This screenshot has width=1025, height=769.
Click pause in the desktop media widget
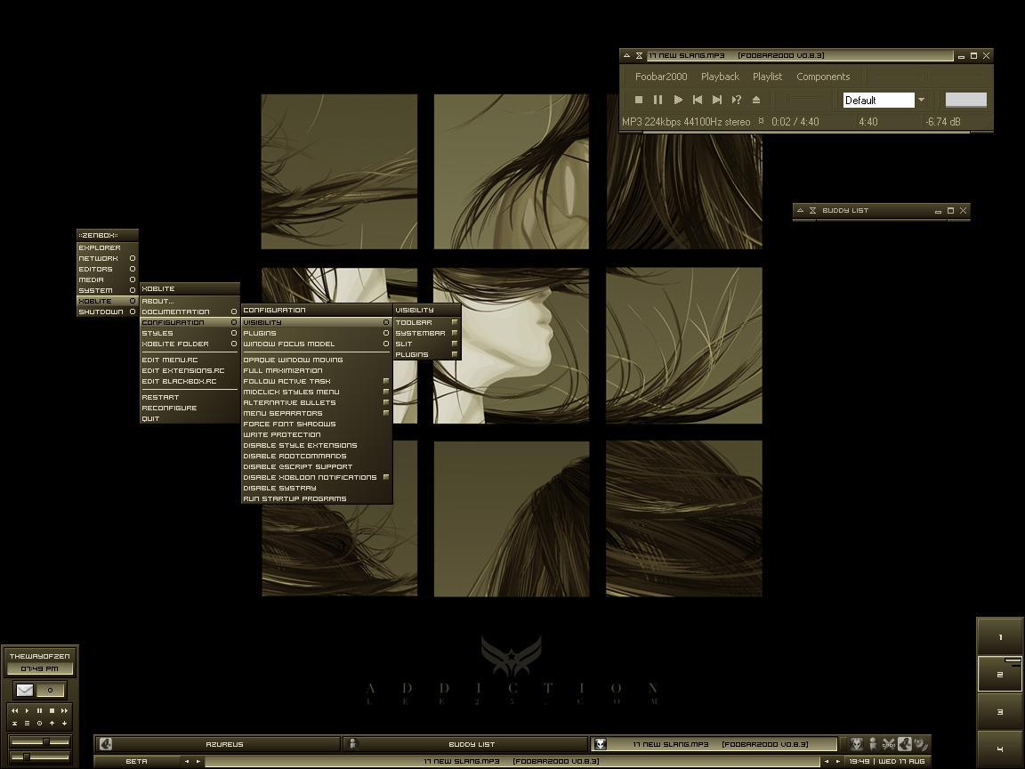coord(39,711)
